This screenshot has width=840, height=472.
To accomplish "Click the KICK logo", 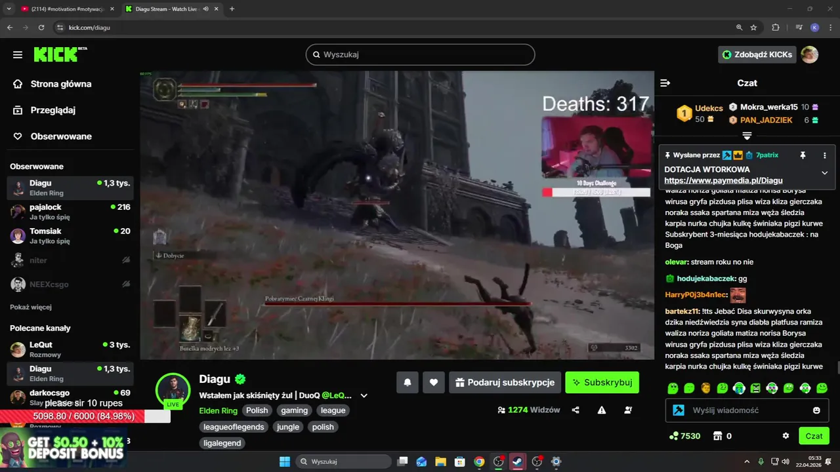I will [60, 54].
